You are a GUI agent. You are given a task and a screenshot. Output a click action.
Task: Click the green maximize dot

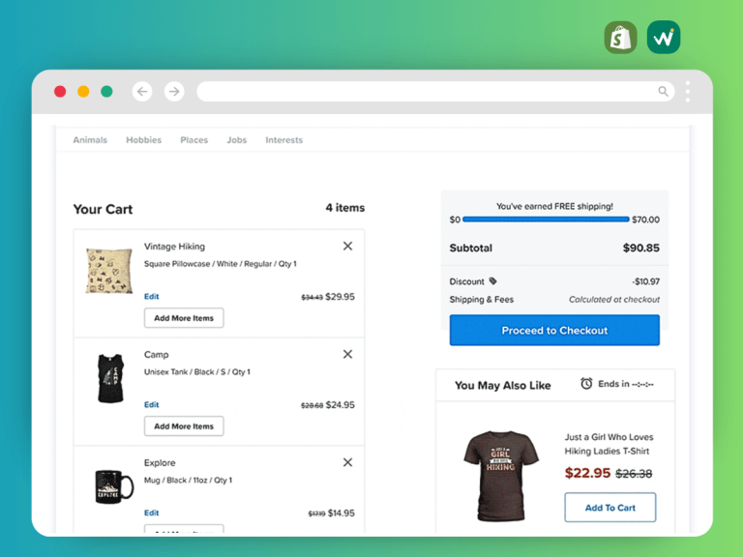106,92
